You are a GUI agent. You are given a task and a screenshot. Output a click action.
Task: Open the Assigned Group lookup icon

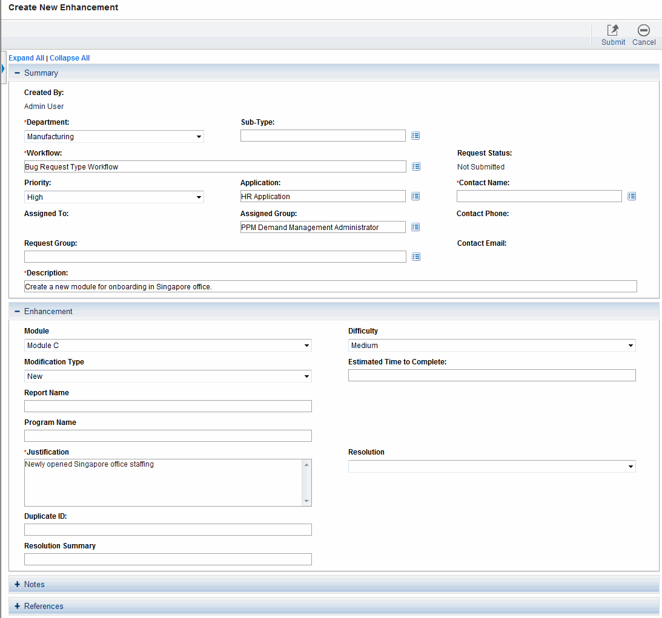pyautogui.click(x=415, y=227)
